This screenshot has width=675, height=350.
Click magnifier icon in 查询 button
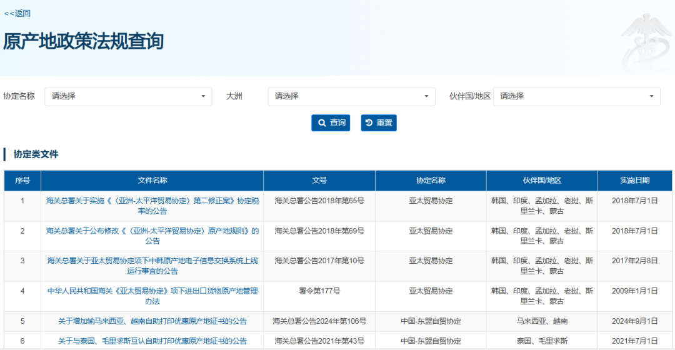(x=322, y=123)
